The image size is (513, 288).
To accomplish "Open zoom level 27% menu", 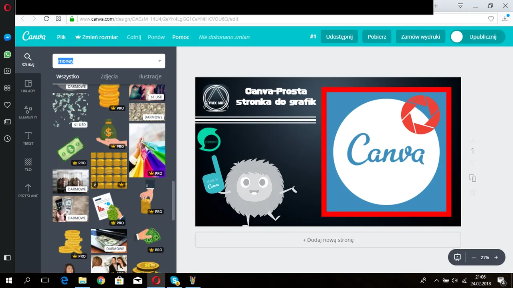I will (485, 258).
